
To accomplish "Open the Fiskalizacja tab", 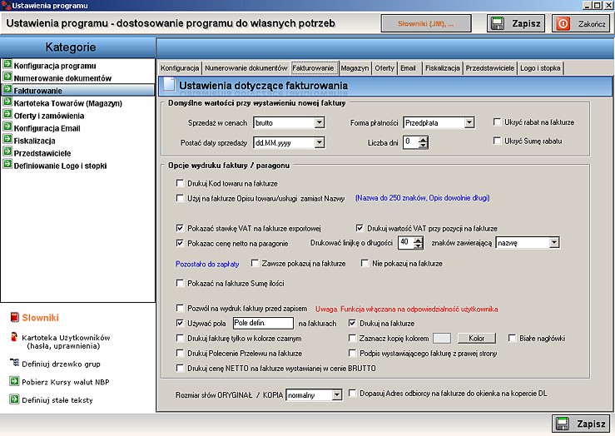I will click(x=443, y=68).
